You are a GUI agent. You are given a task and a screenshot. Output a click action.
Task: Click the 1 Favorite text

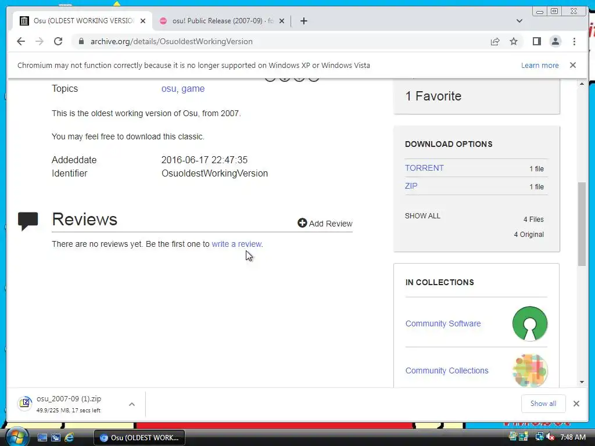coord(433,96)
